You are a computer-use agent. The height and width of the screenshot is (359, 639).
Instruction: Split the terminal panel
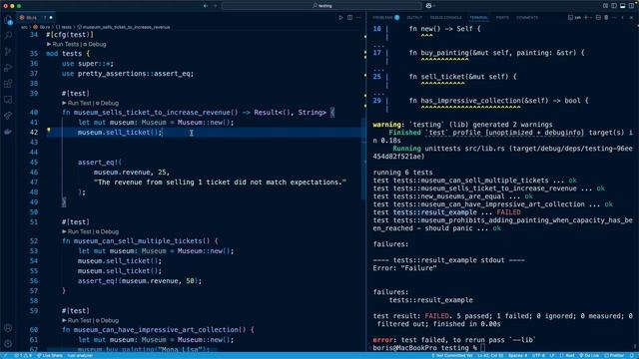598,18
